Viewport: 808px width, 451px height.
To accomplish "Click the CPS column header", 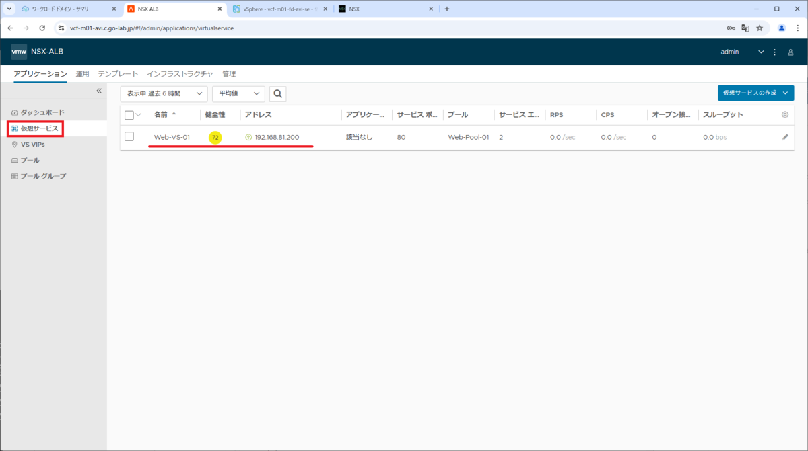I will pos(607,115).
